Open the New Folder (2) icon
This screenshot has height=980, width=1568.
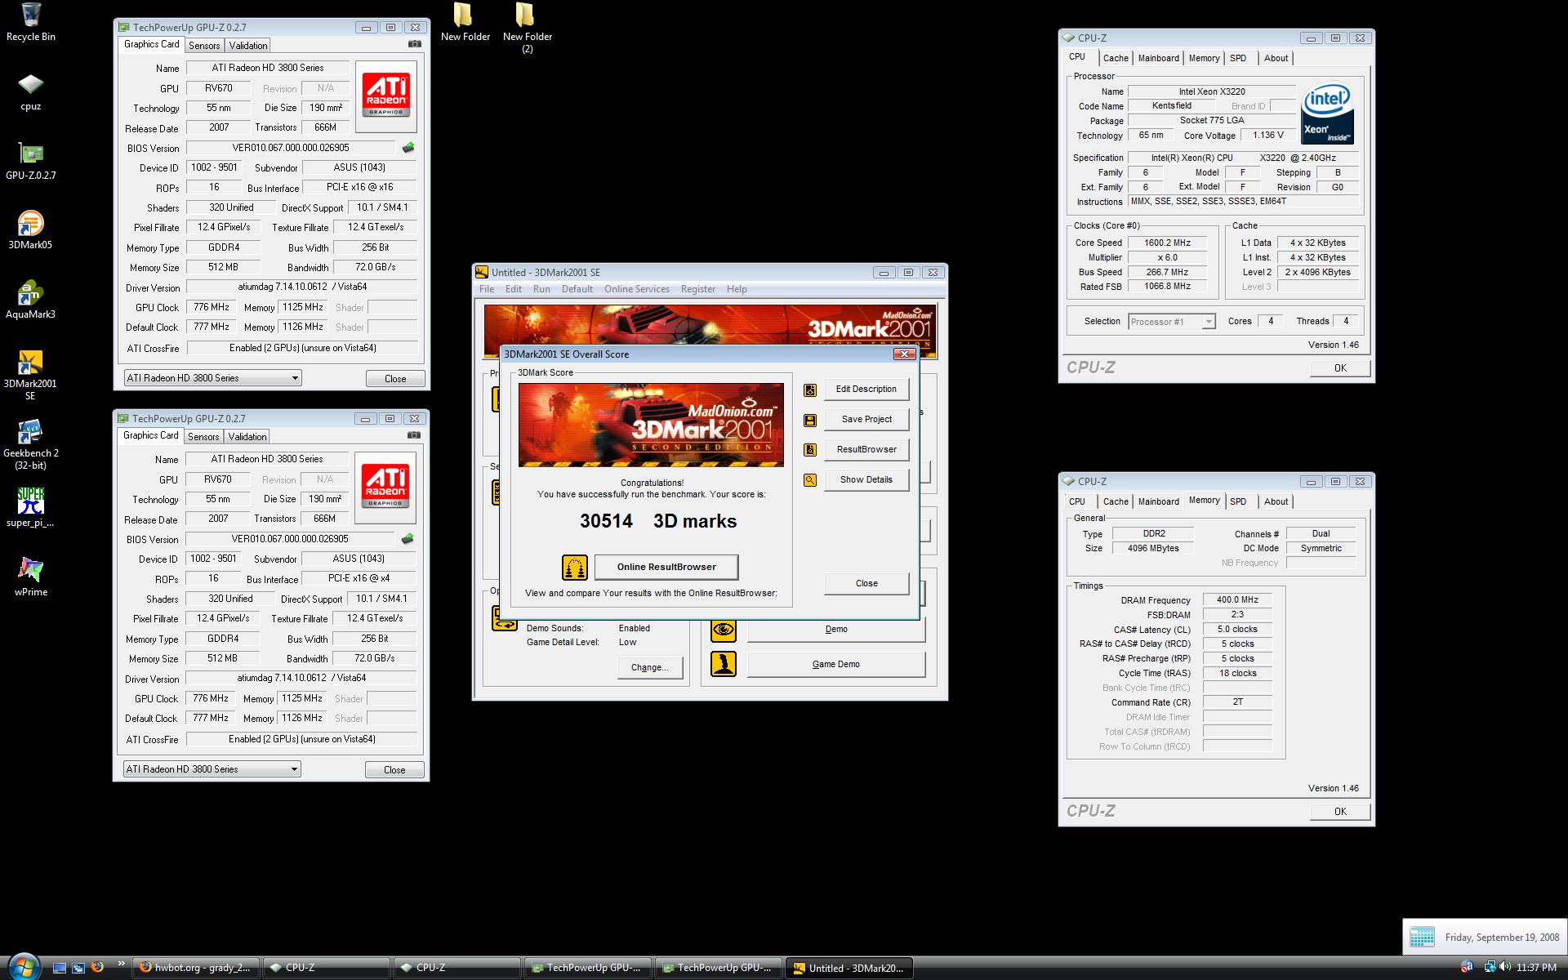point(527,28)
